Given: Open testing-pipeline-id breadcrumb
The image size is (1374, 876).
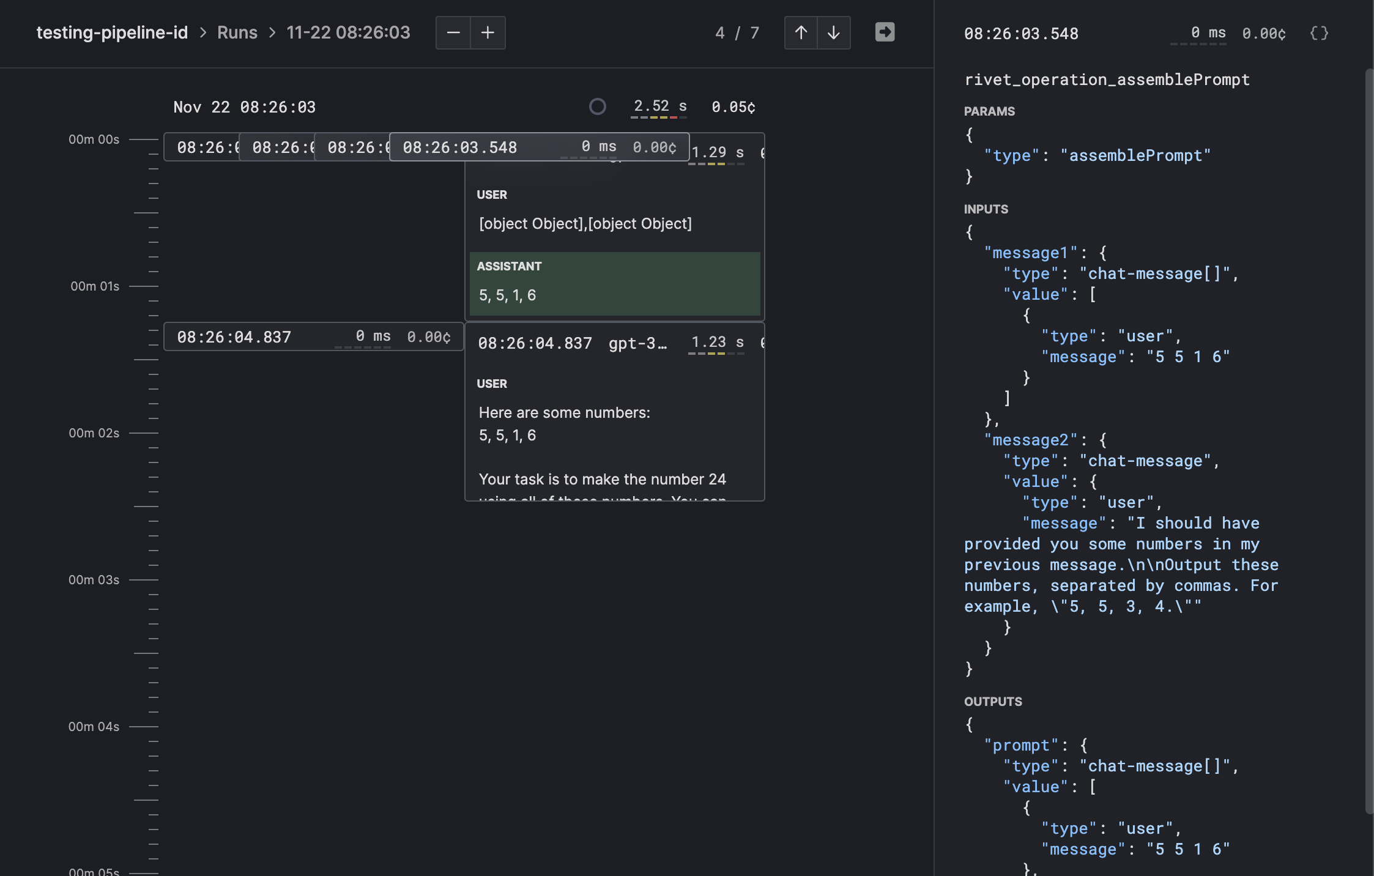Looking at the screenshot, I should pos(112,32).
